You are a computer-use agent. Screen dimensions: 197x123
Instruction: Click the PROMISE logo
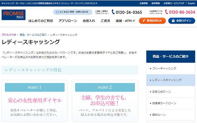13,15
